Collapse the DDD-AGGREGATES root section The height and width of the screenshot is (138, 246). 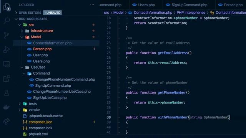coord(16,19)
